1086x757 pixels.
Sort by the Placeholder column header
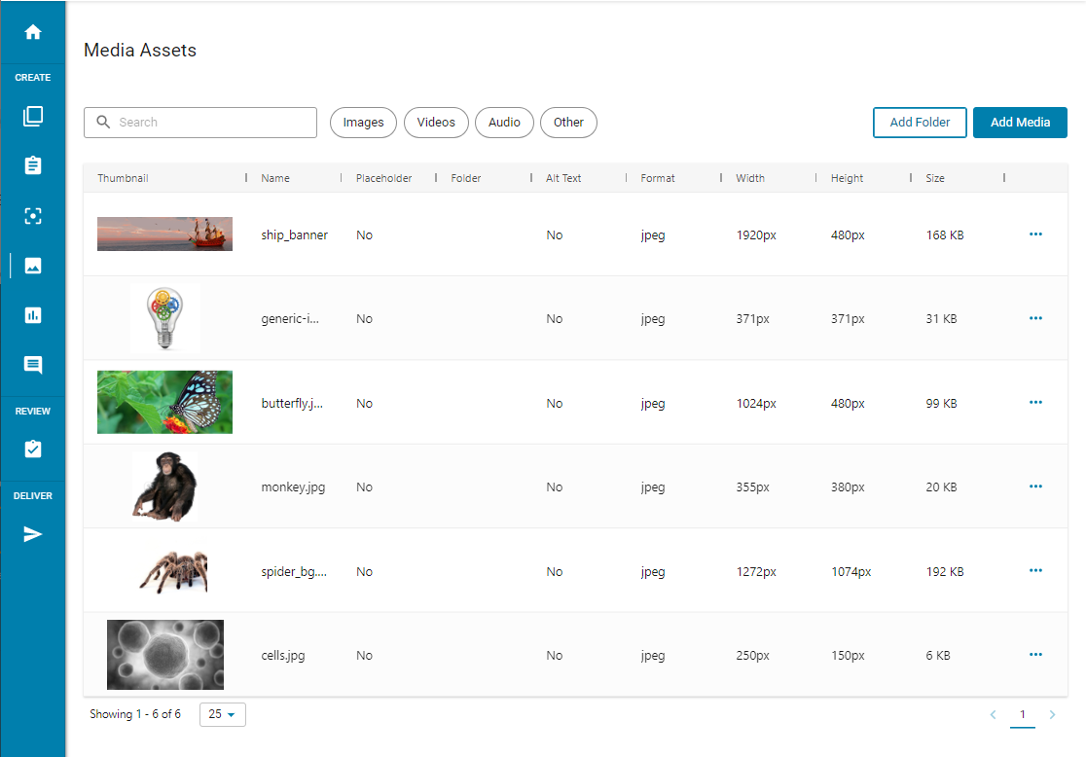point(383,178)
